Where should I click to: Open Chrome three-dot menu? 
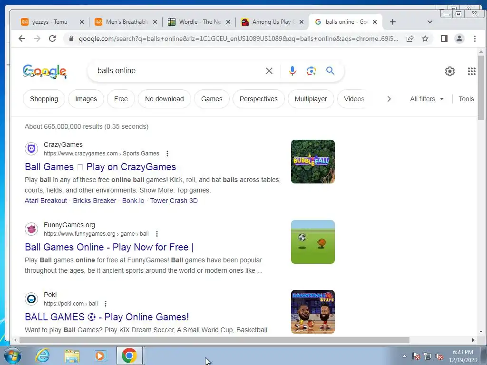[x=475, y=38]
